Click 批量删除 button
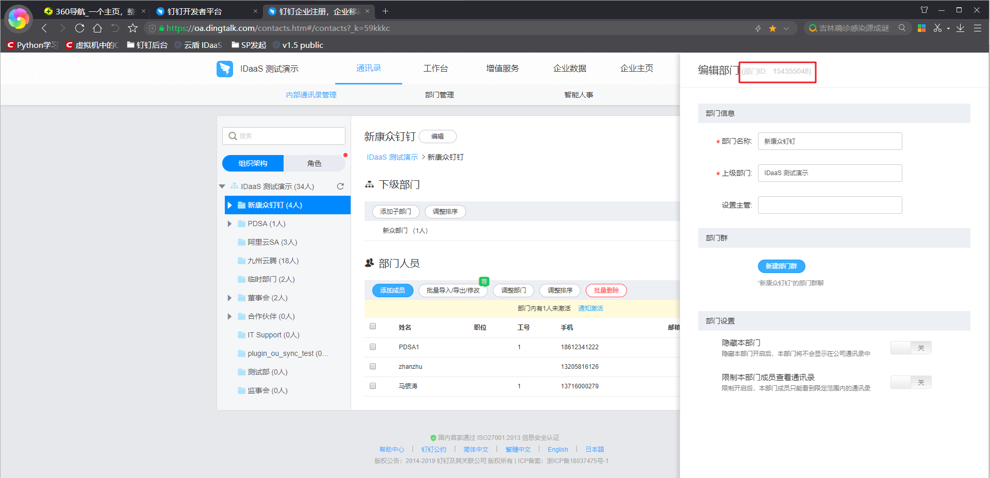Screen dimensions: 990x478 606,291
